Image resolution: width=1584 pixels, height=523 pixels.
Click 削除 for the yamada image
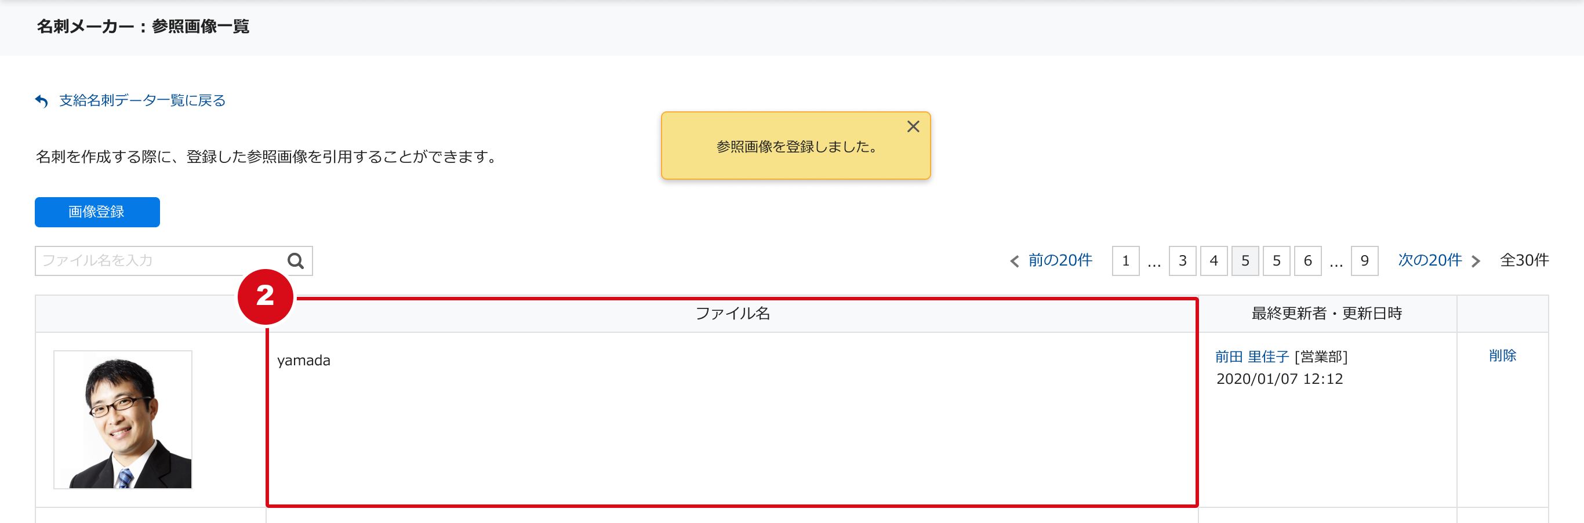[1502, 355]
